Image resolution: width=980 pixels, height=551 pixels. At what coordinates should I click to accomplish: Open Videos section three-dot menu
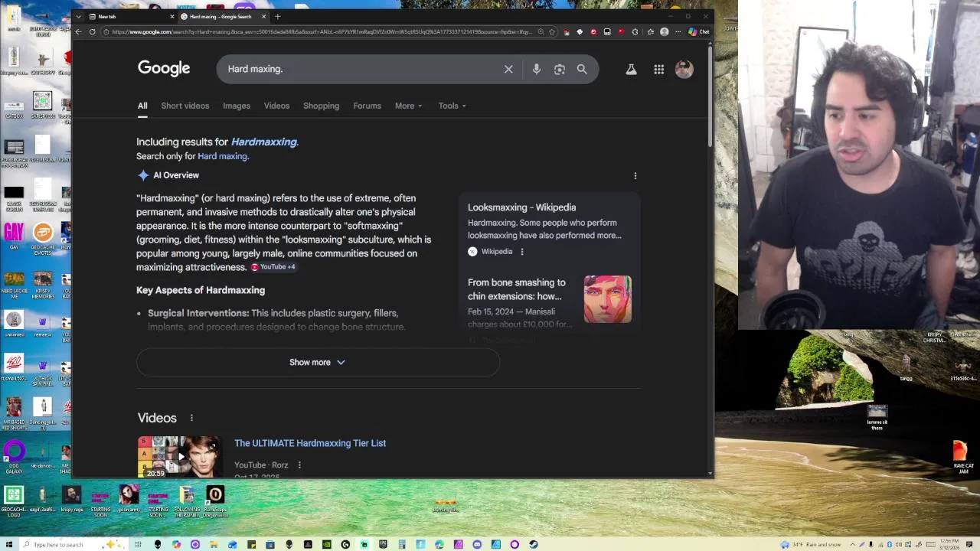tap(191, 418)
